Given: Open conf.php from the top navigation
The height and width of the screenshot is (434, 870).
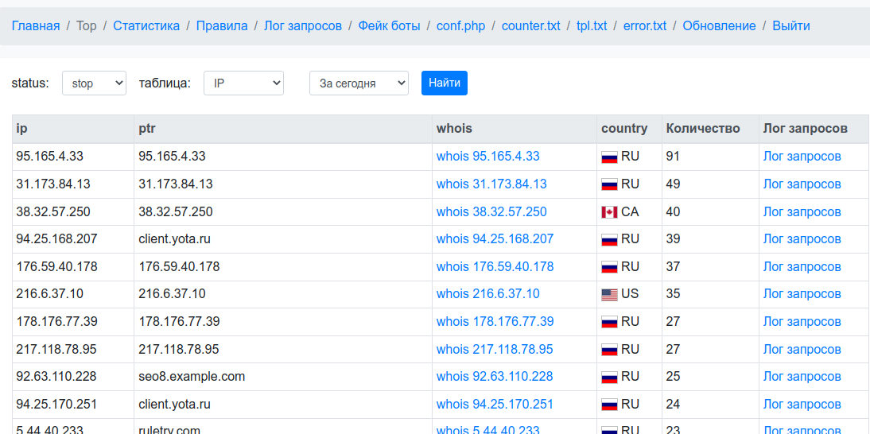Looking at the screenshot, I should coord(460,26).
